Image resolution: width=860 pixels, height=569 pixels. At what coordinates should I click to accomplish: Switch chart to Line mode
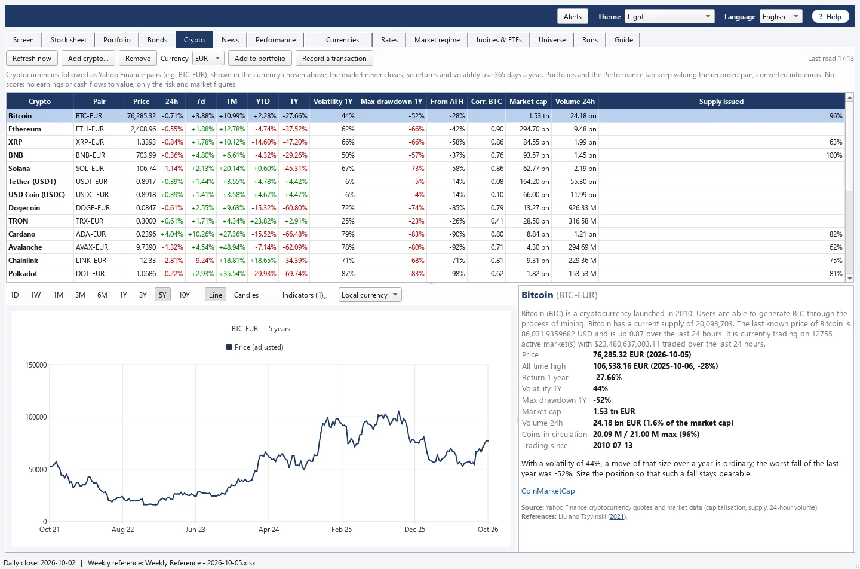point(216,295)
